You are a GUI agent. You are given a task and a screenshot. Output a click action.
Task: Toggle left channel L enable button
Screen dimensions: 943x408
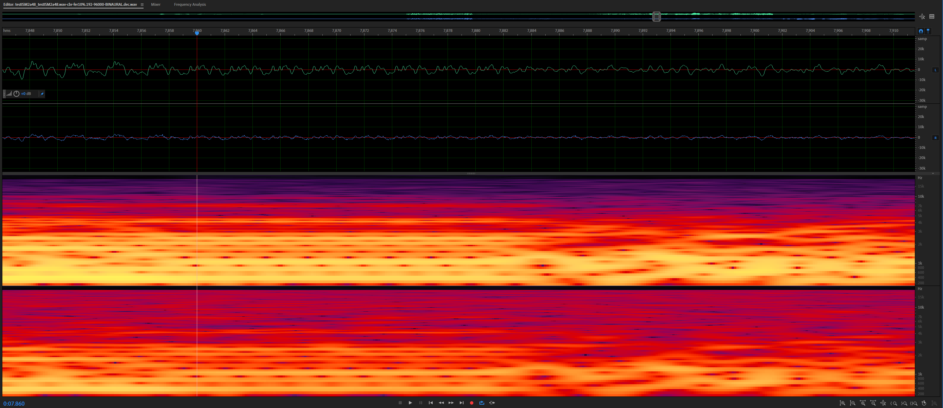935,70
